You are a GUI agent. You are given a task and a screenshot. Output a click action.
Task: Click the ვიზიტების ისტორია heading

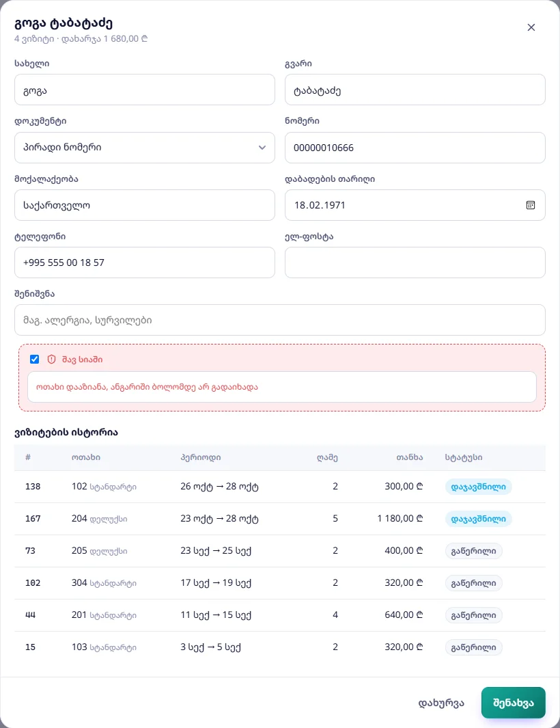tap(66, 432)
